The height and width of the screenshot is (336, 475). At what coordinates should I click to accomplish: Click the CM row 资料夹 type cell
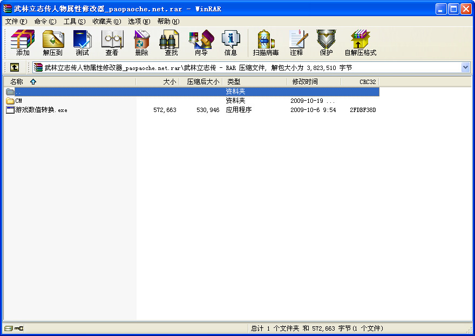[x=235, y=101]
